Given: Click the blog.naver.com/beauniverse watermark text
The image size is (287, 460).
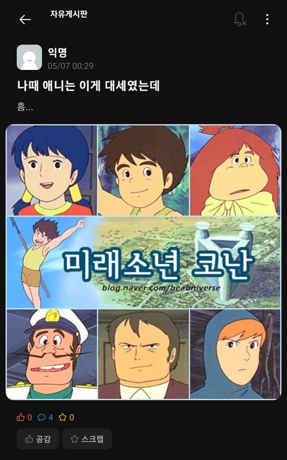Looking at the screenshot, I should pos(161,288).
